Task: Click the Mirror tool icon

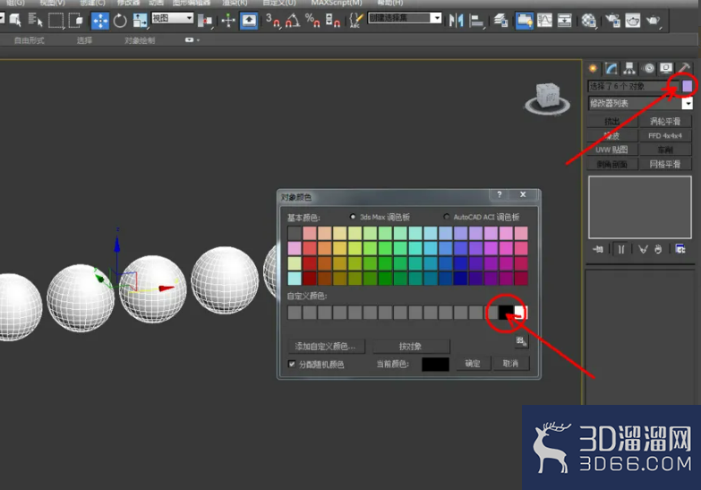Action: [457, 21]
